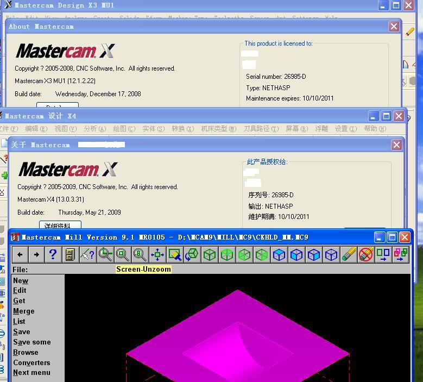Click the Unzoom magnifier with square icon
The width and height of the screenshot is (423, 382).
point(123,255)
